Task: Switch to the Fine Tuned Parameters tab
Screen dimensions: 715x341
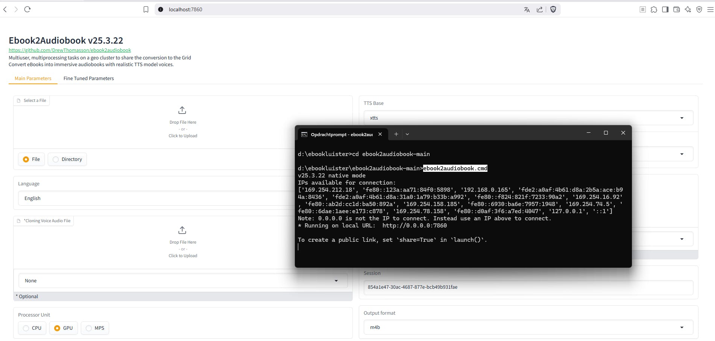Action: click(x=89, y=79)
